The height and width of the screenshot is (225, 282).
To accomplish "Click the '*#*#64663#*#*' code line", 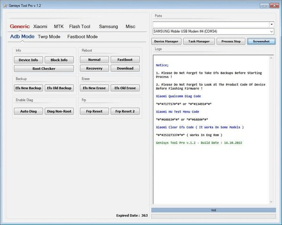I will coord(182,119).
